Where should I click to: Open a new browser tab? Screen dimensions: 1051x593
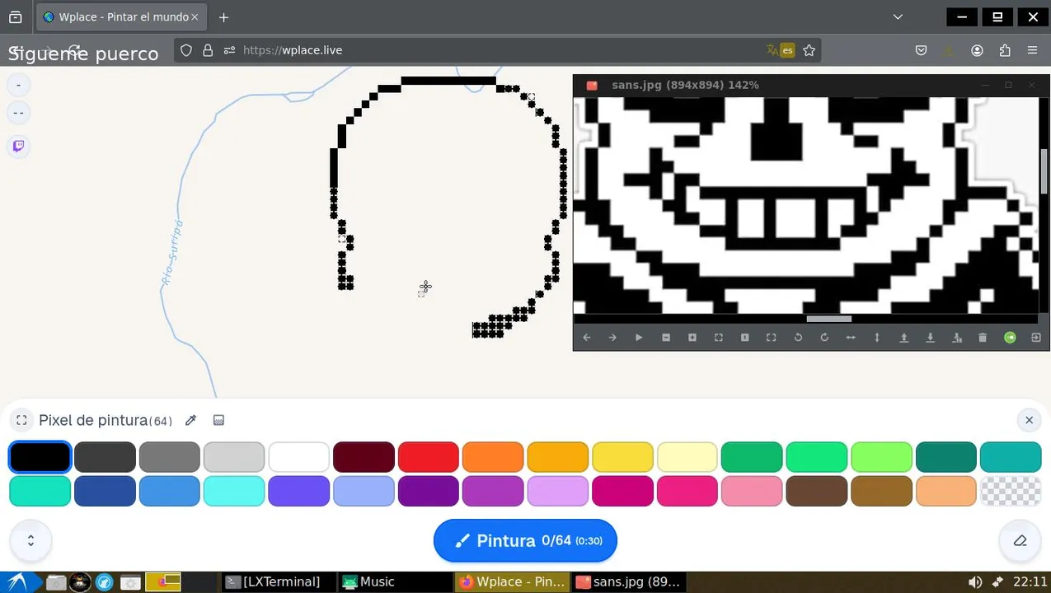(x=223, y=16)
